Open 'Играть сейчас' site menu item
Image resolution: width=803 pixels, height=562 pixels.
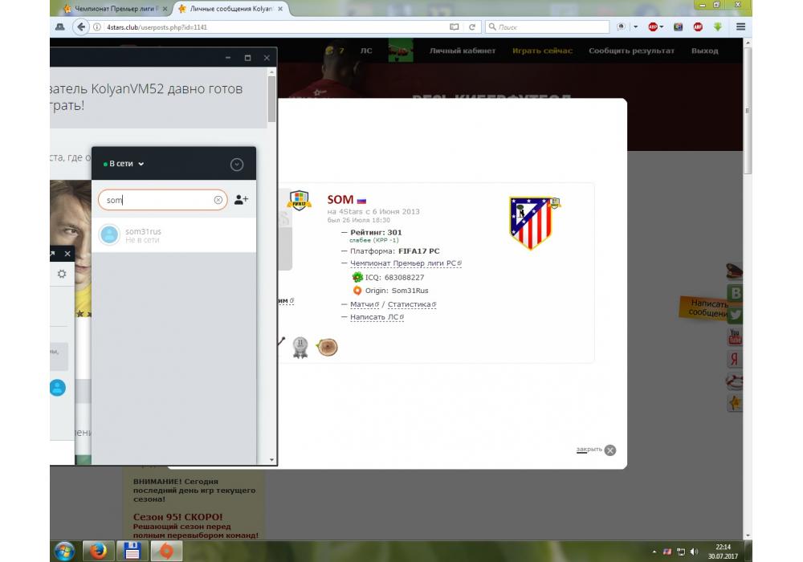pos(542,51)
